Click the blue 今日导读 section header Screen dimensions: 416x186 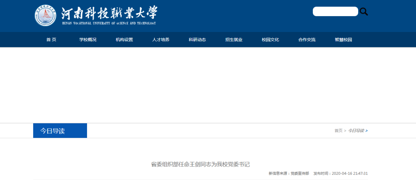point(60,131)
